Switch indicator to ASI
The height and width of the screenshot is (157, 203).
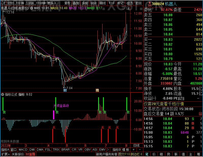click(x=95, y=150)
